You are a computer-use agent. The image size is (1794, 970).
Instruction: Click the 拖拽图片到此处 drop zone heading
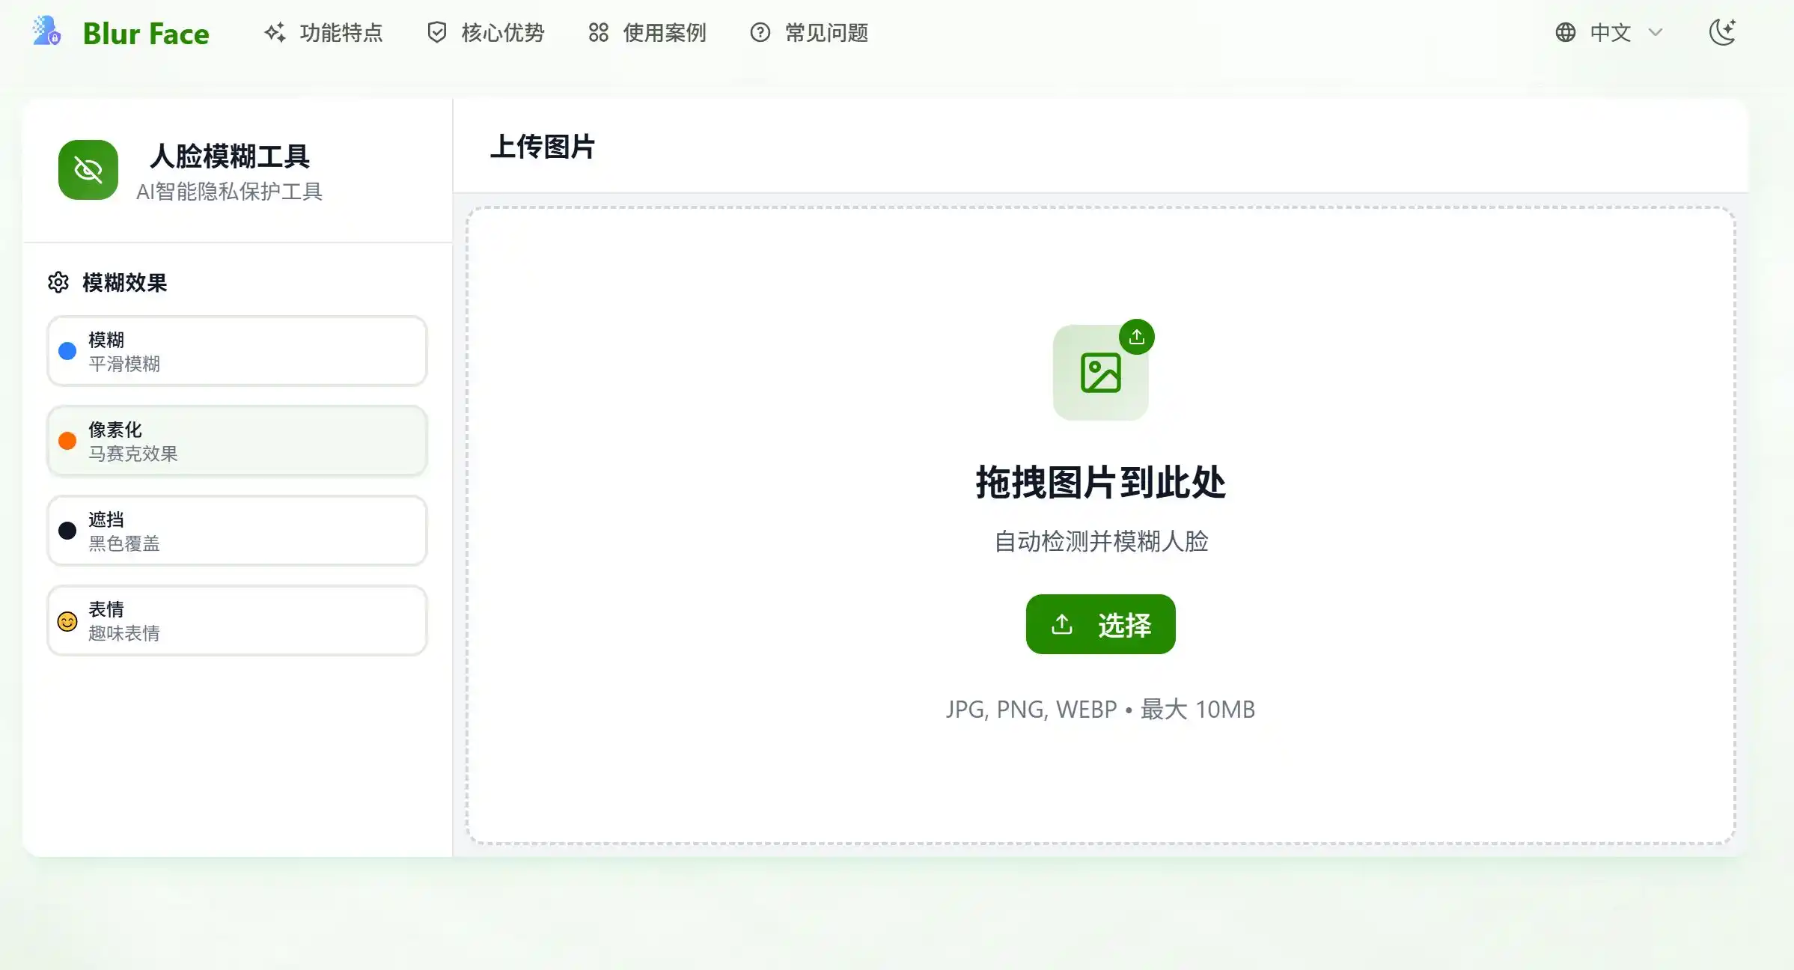[1100, 482]
